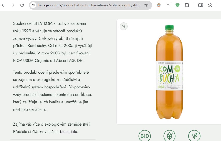Focus the address bar URL text
Viewport: 221px width, 141px height.
[89, 5]
